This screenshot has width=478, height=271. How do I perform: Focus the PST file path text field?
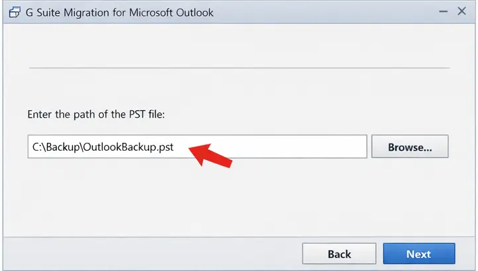tap(265, 147)
